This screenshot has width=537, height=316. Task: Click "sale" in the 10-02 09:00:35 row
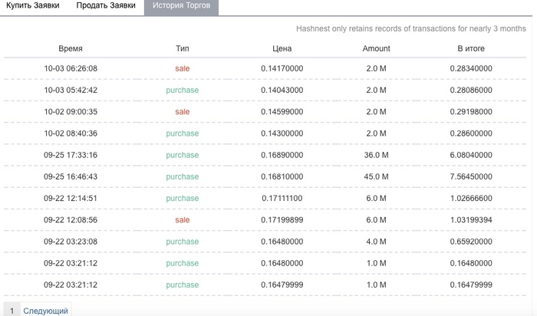pyautogui.click(x=182, y=112)
